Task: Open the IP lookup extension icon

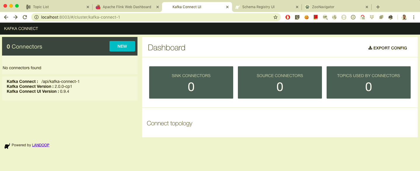Action: pos(325,17)
